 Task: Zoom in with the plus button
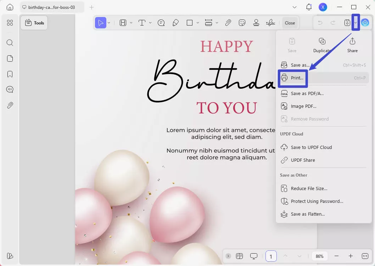click(351, 256)
